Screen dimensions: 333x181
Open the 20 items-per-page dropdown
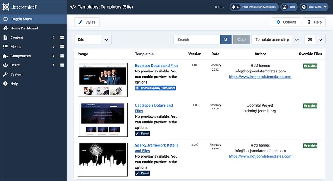point(315,40)
